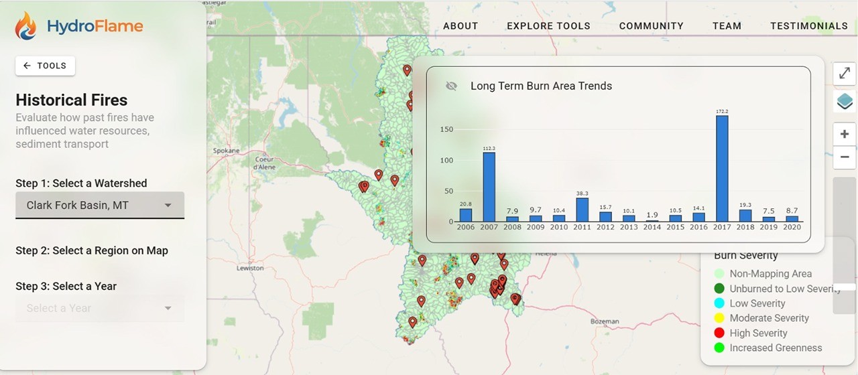Click the Moderate Severity yellow swatch
858x375 pixels.
719,318
